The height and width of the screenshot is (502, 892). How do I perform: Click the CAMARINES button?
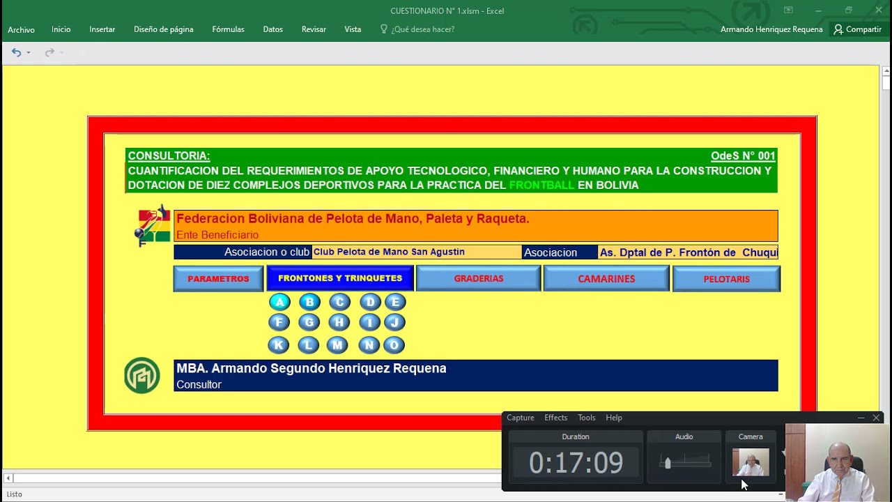pos(606,279)
